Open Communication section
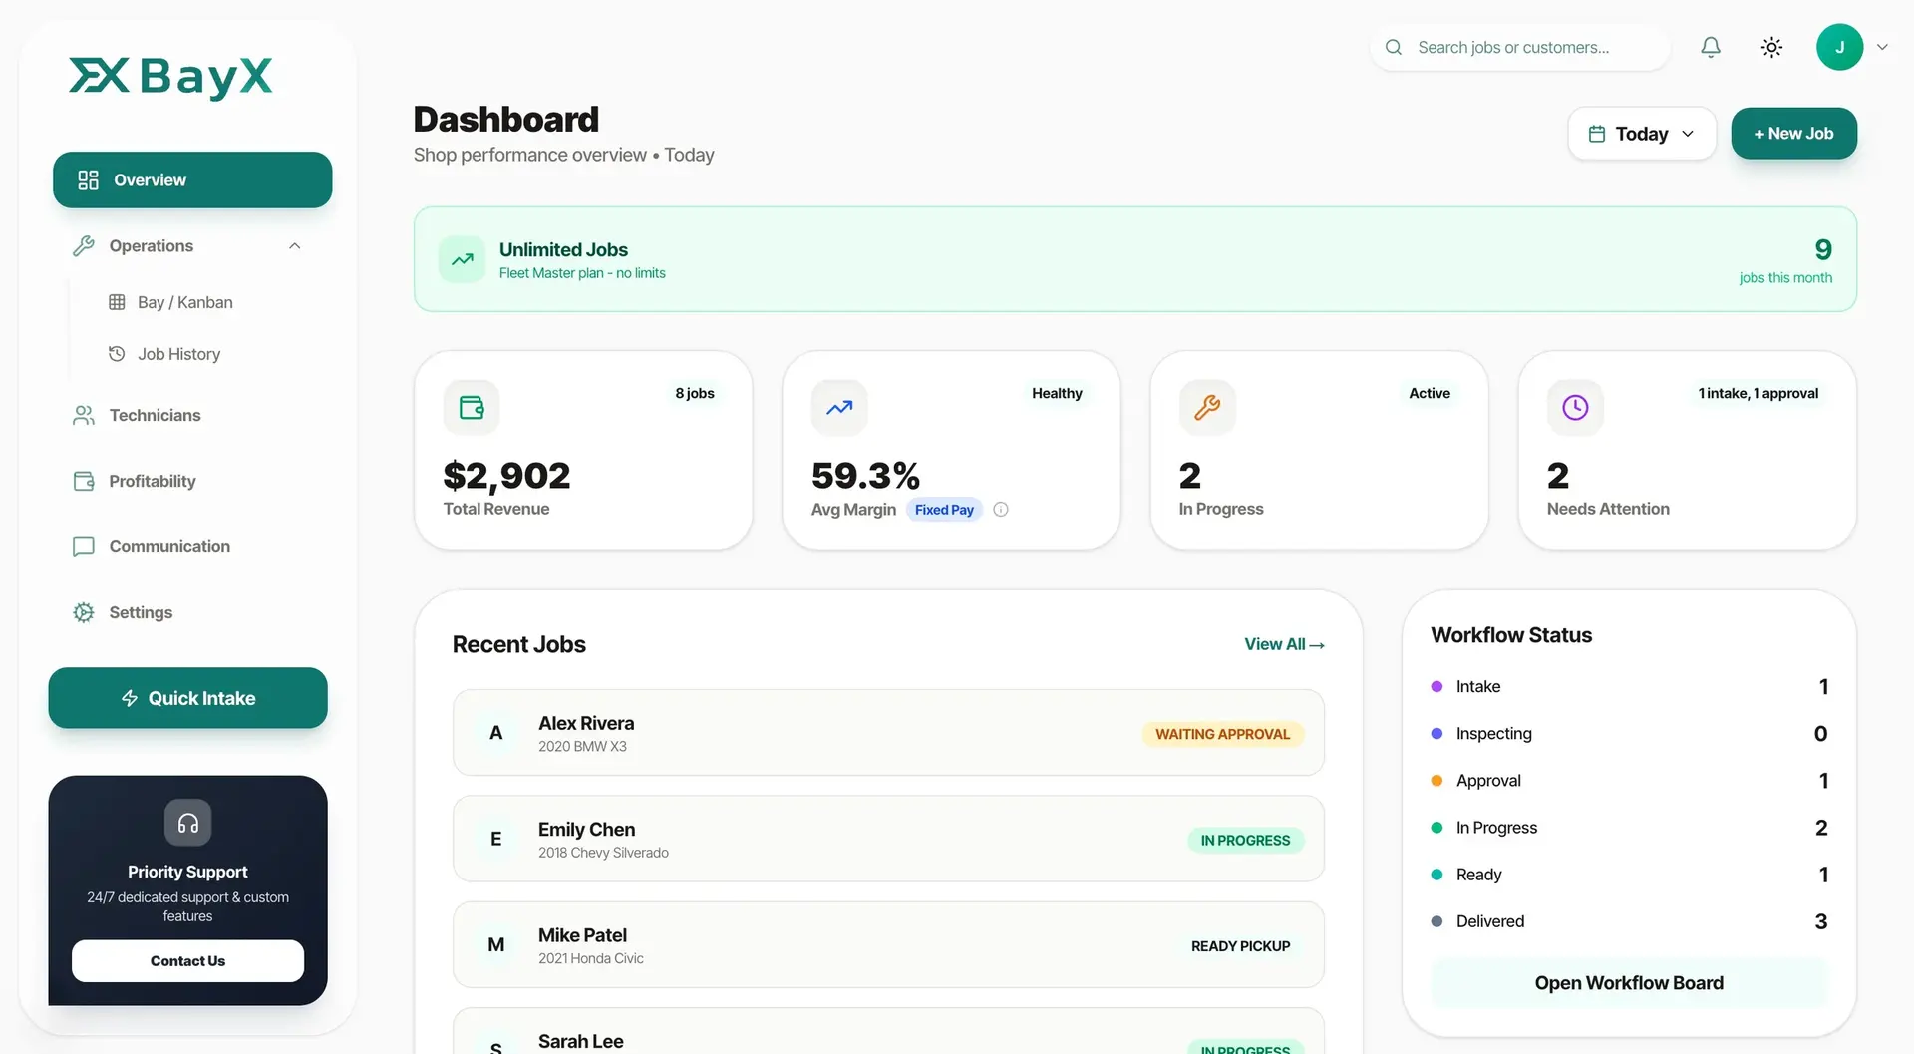This screenshot has width=1914, height=1054. pyautogui.click(x=169, y=546)
